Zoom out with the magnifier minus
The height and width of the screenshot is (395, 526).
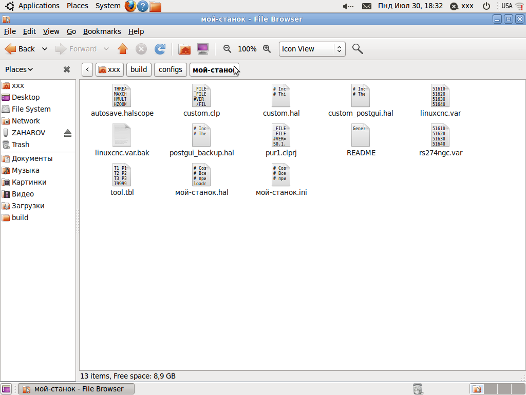pos(227,49)
